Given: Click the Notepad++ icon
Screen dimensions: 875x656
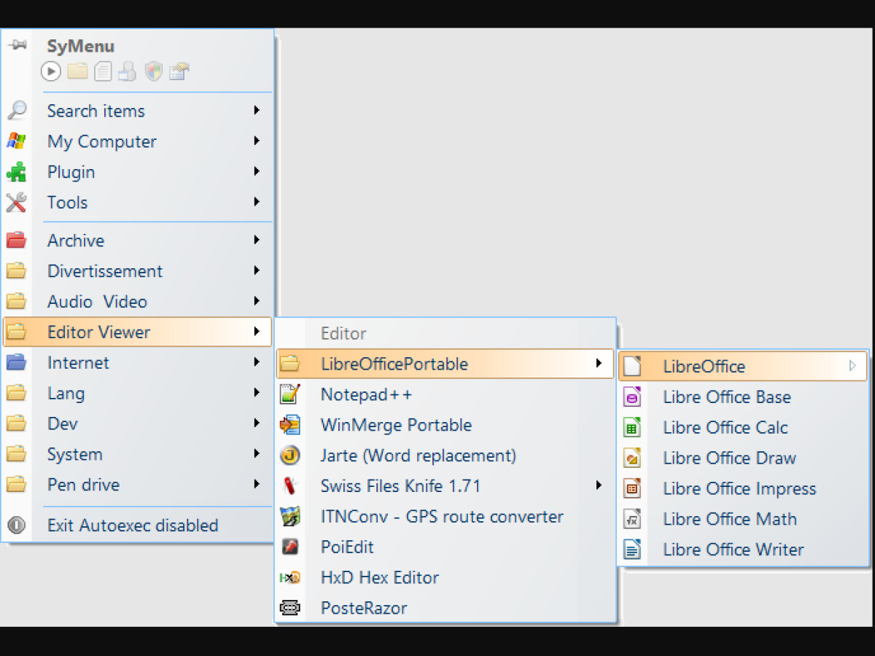Looking at the screenshot, I should [290, 394].
